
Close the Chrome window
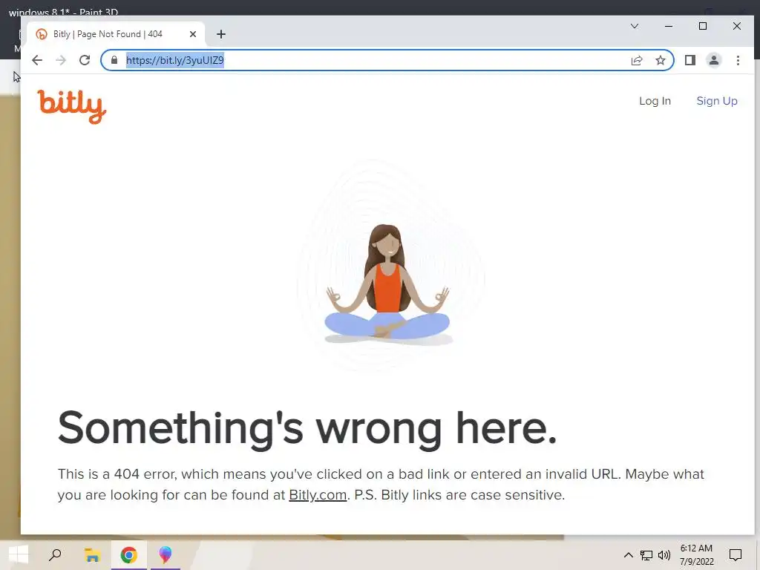tap(737, 26)
